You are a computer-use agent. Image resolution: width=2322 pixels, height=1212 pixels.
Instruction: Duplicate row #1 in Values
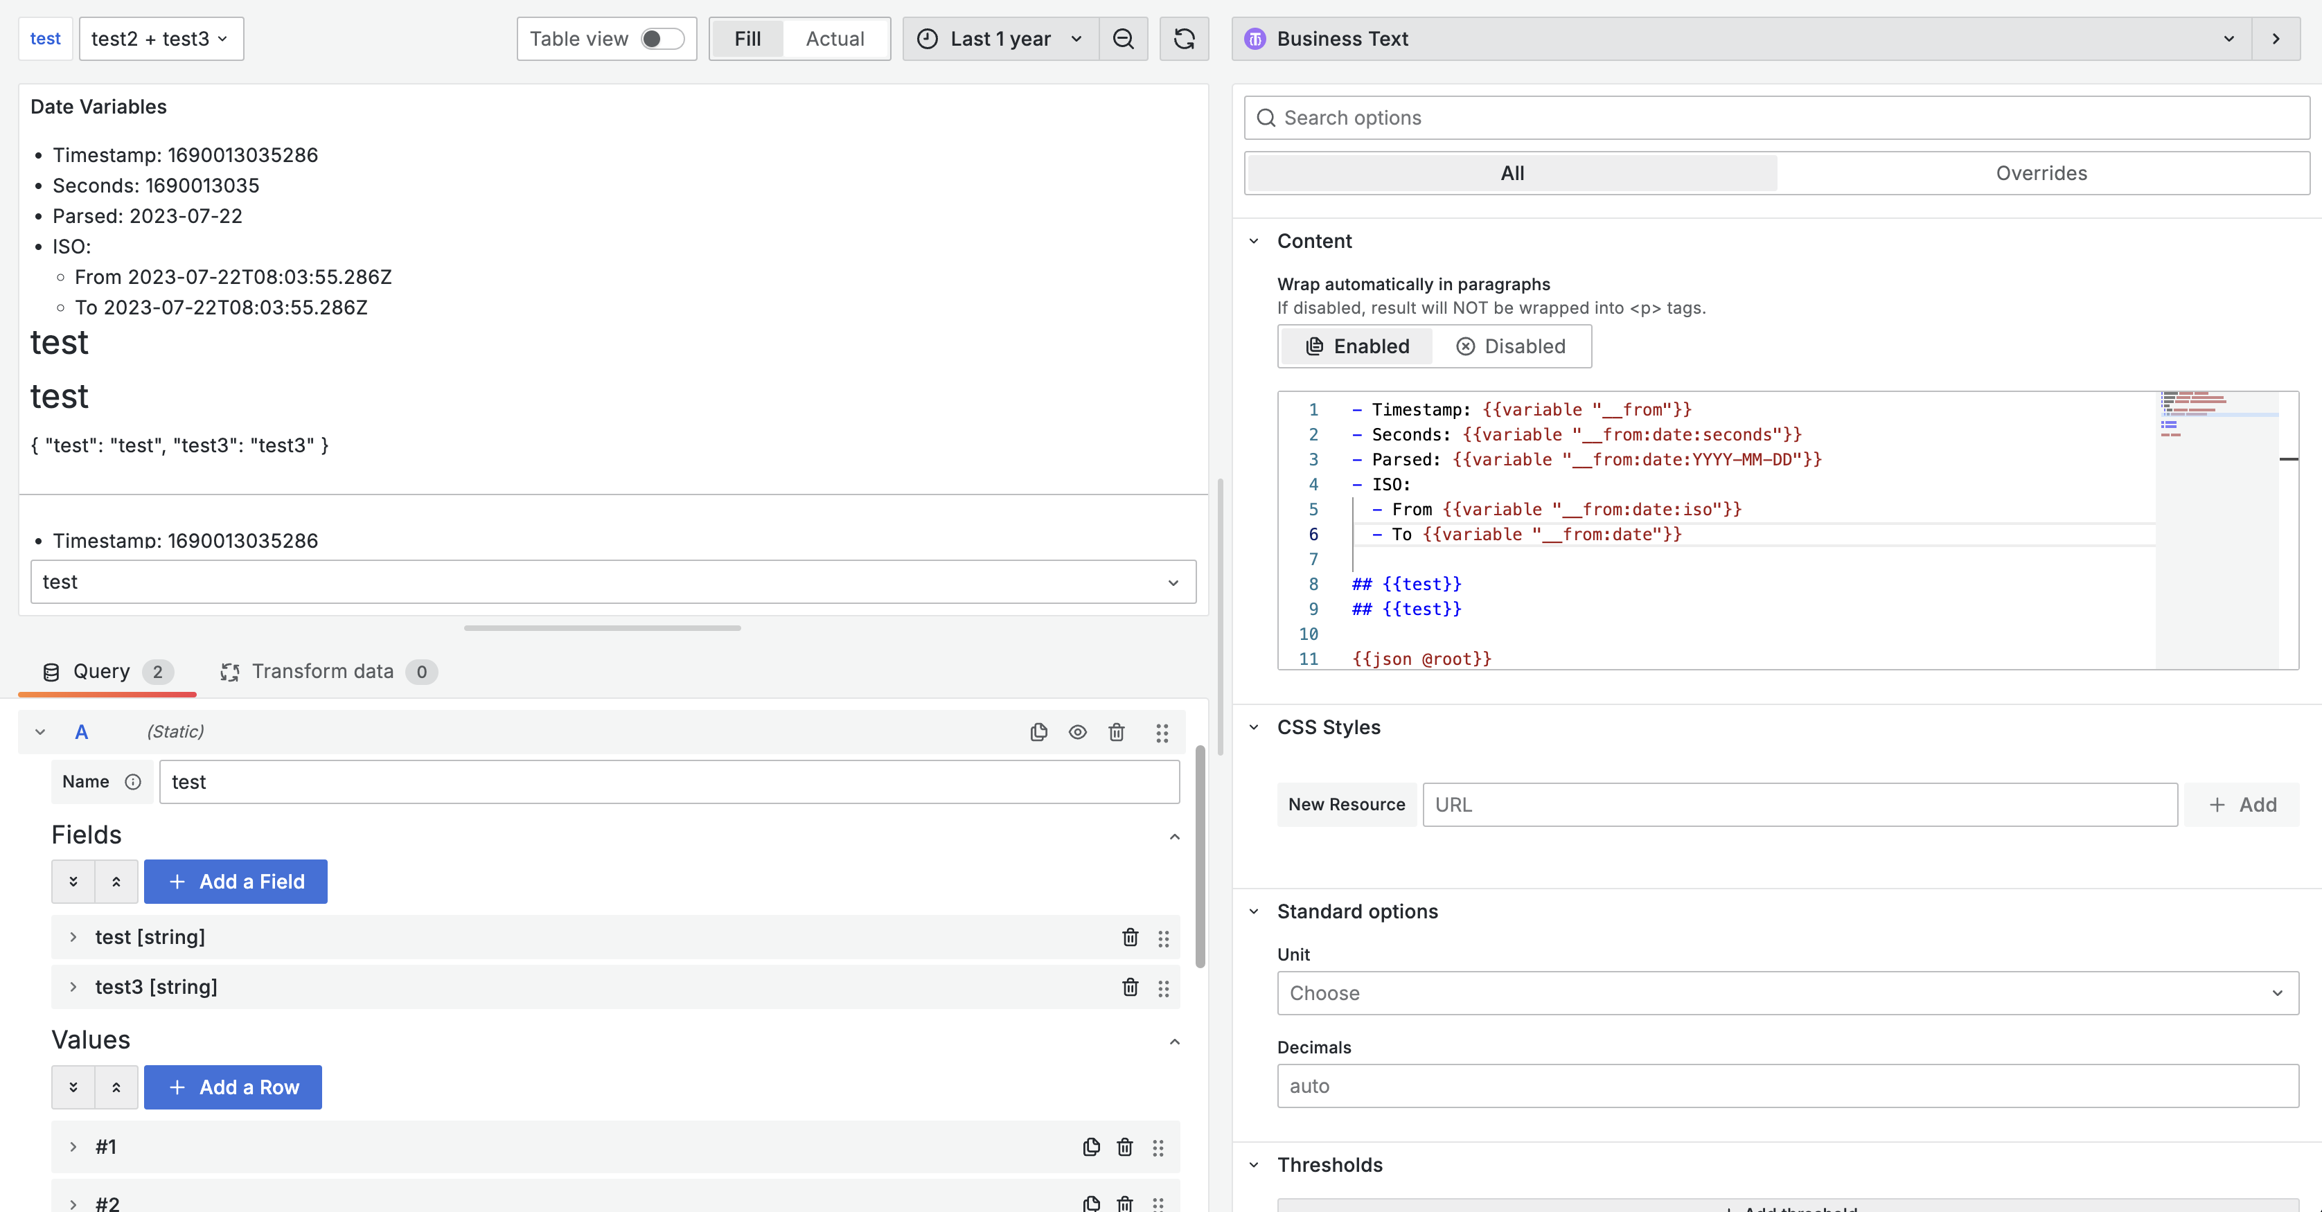coord(1091,1147)
